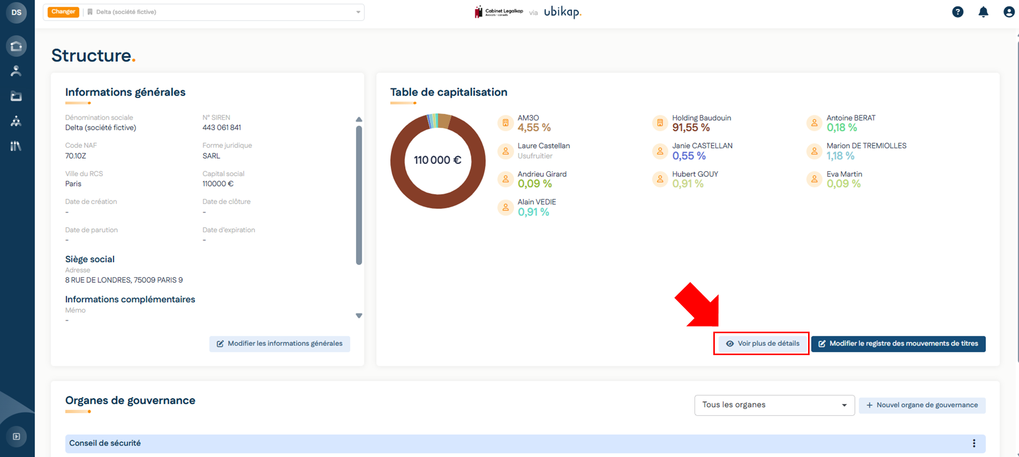Click the Changer button
The height and width of the screenshot is (457, 1019).
(63, 12)
